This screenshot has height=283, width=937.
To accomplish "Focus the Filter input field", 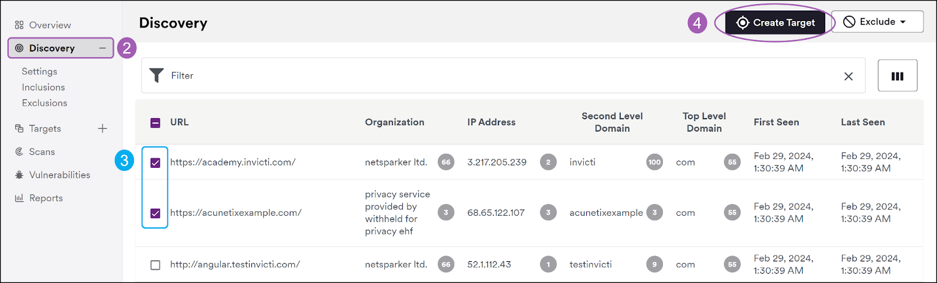I will point(503,75).
